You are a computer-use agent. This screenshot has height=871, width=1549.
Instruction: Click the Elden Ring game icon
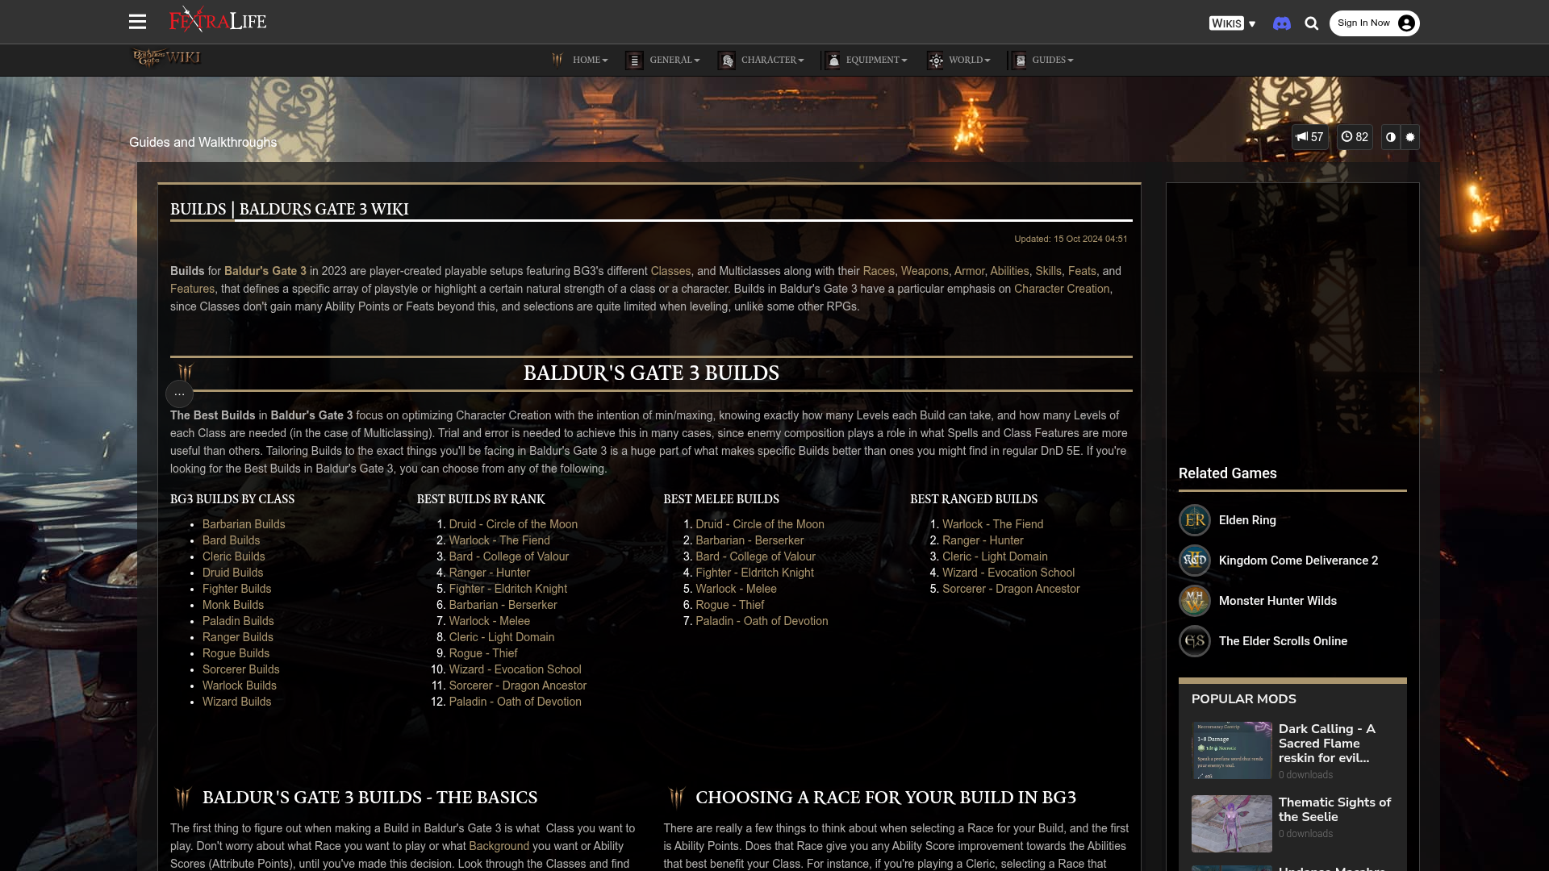[x=1194, y=520]
